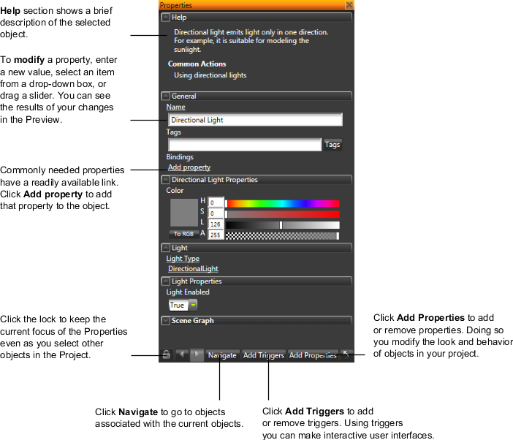Viewport: 513px width, 440px height.
Task: Click the lock icon in bottom toolbar
Action: 167,355
